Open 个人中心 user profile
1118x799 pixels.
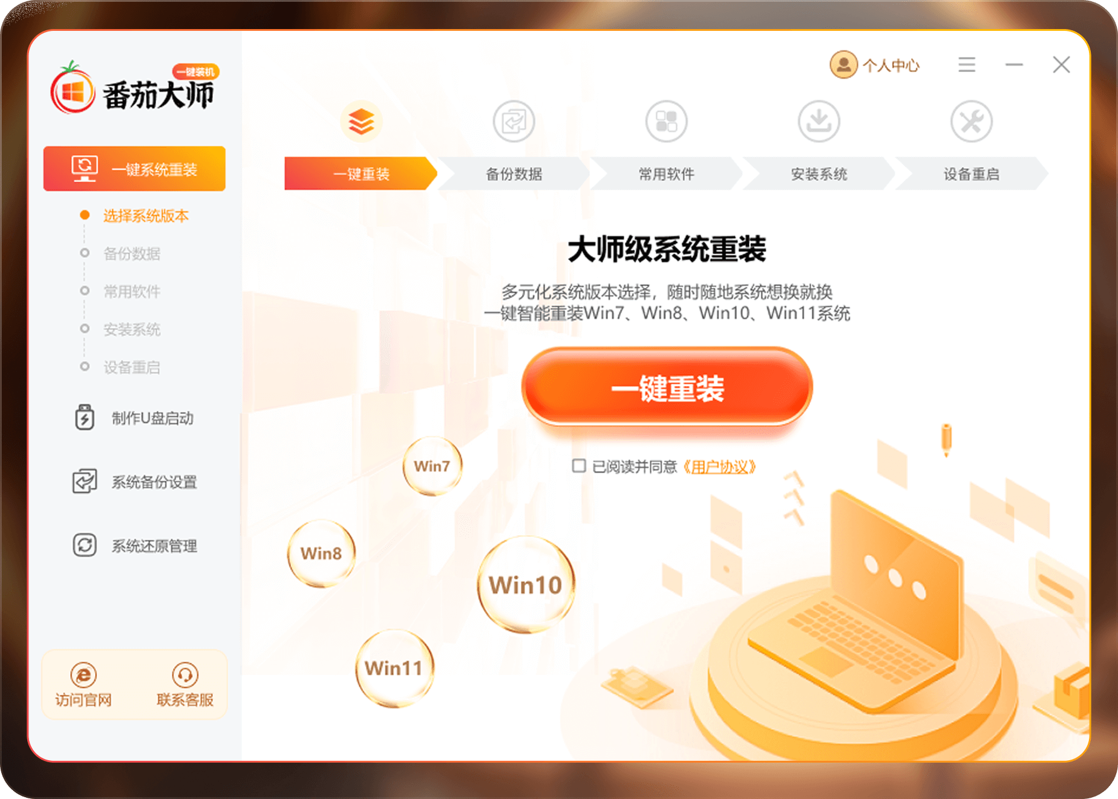pyautogui.click(x=875, y=65)
